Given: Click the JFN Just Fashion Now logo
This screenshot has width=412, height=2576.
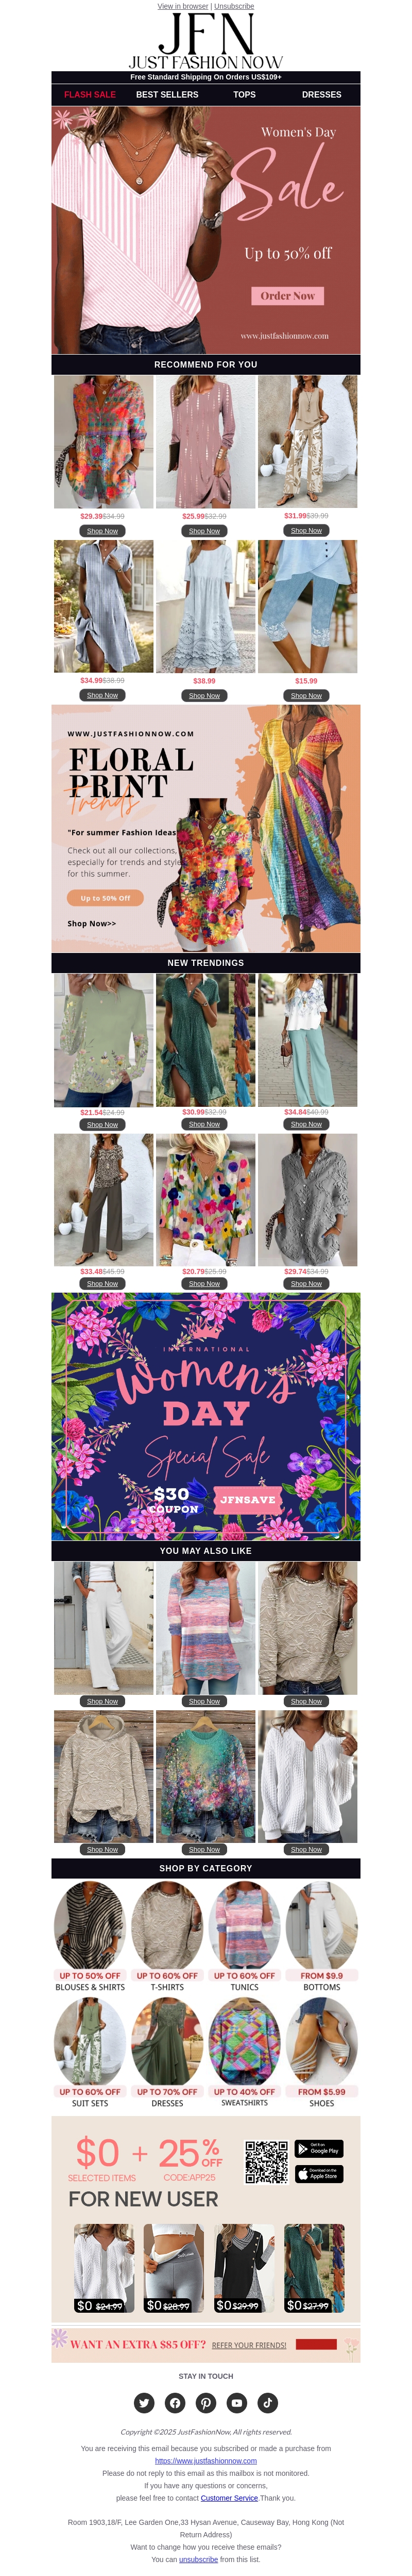Looking at the screenshot, I should [205, 41].
